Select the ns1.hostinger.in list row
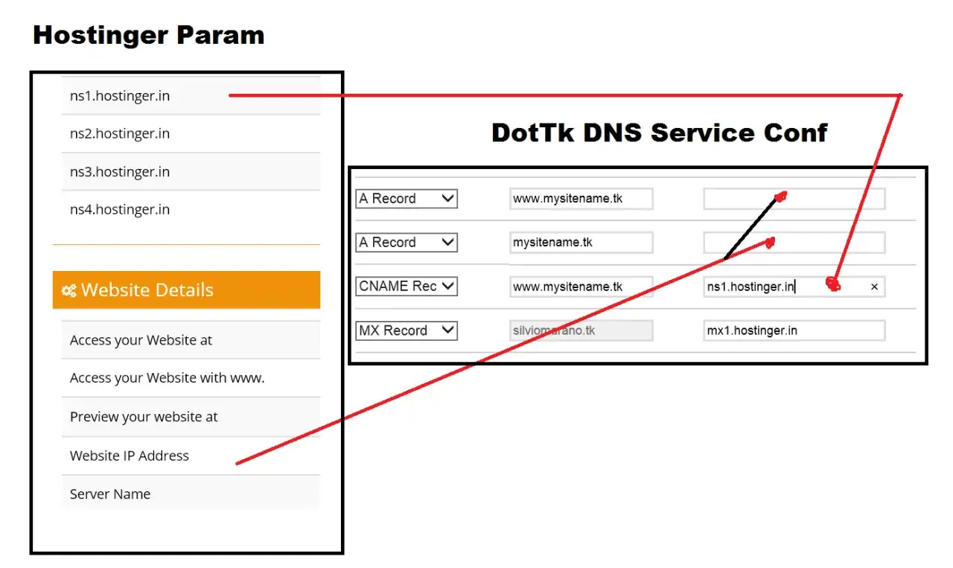The width and height of the screenshot is (953, 568). pos(191,95)
